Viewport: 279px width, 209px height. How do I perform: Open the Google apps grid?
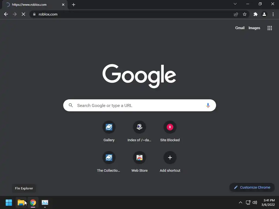[x=269, y=28]
